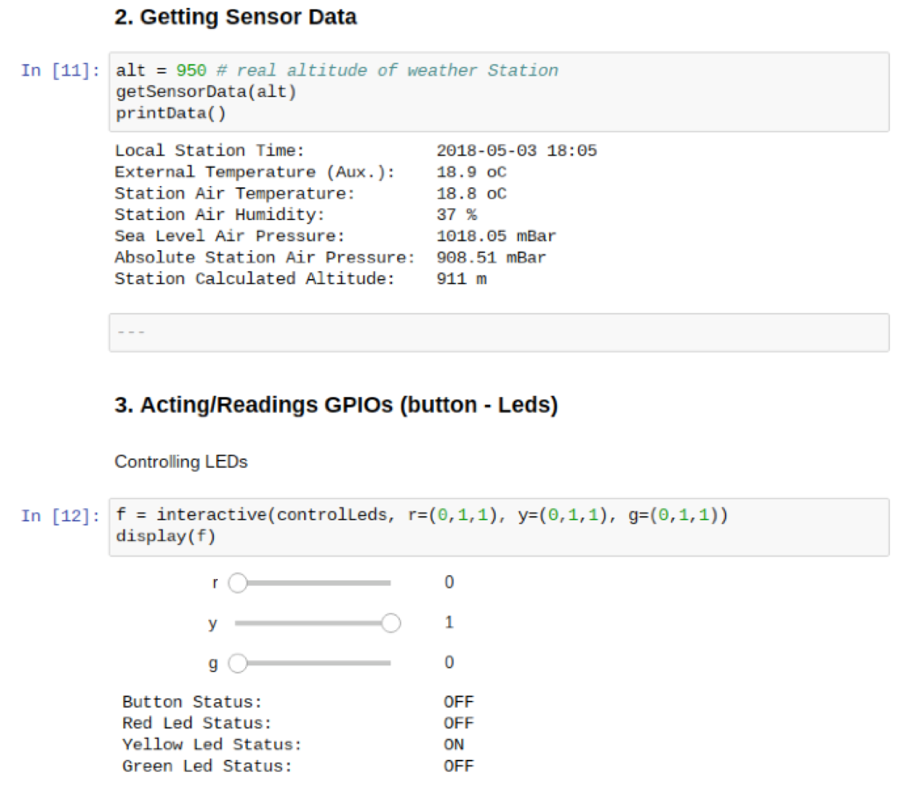Viewport: 908px width, 811px height.
Task: Click the r slider's value readout
Action: point(449,582)
